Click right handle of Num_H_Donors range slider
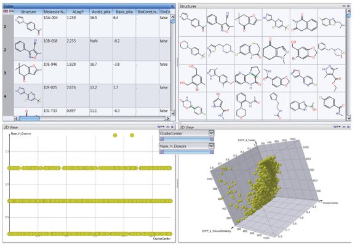Image resolution: width=355 pixels, height=246 pixels. coord(212,152)
